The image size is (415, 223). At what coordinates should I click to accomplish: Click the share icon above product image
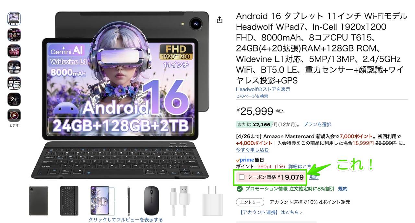pyautogui.click(x=219, y=20)
